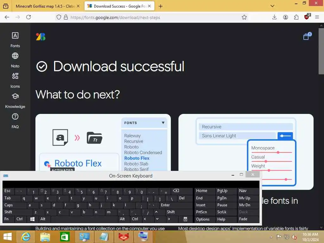
Task: Go back to the previous page
Action: [7, 17]
